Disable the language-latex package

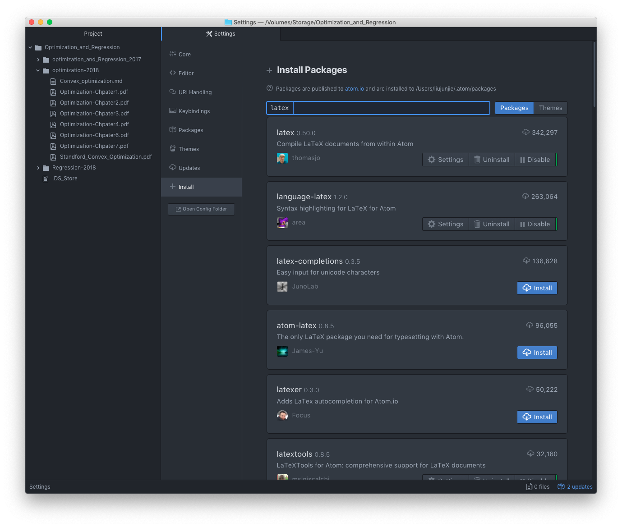535,224
